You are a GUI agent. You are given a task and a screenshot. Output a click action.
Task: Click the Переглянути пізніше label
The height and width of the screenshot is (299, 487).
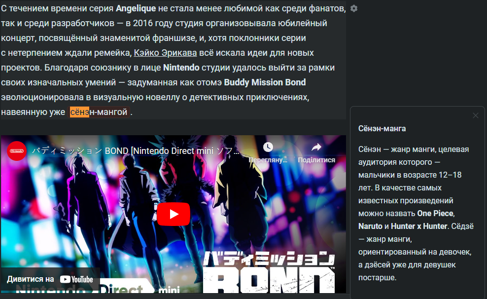click(x=268, y=160)
